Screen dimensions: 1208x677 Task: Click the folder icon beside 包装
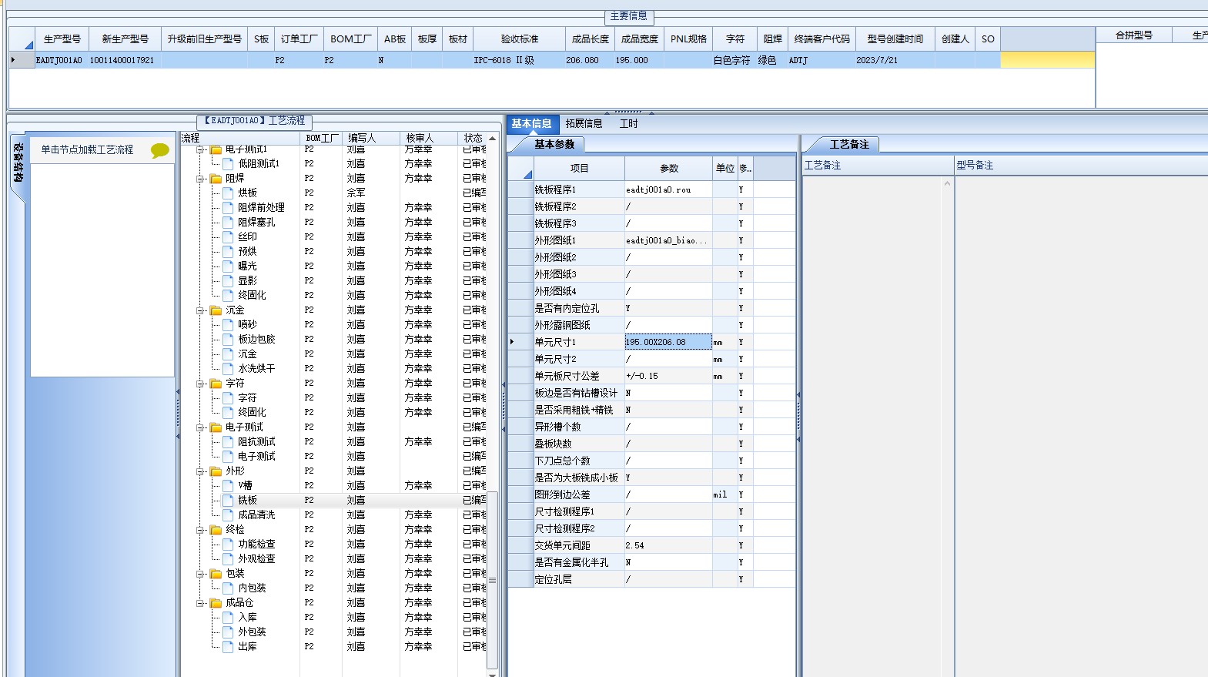(216, 574)
